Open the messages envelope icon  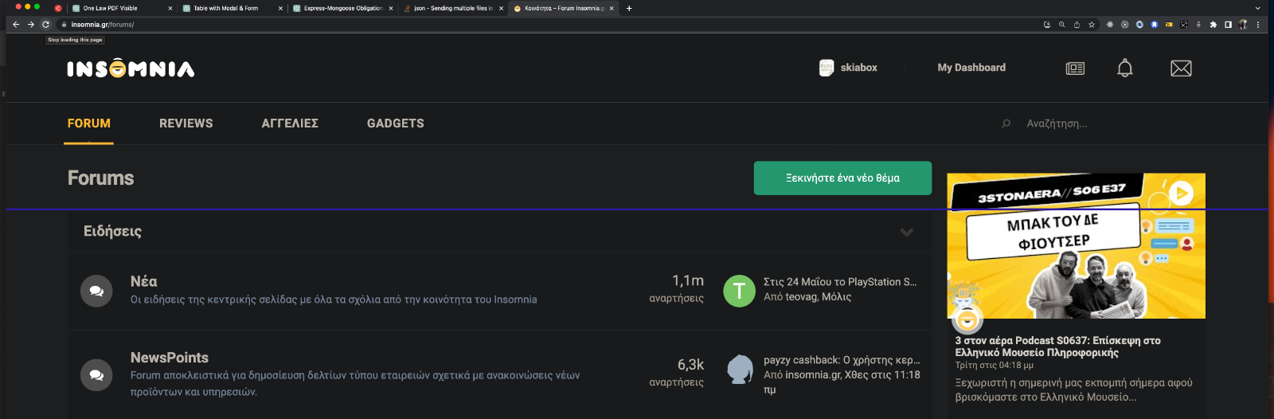pyautogui.click(x=1181, y=69)
